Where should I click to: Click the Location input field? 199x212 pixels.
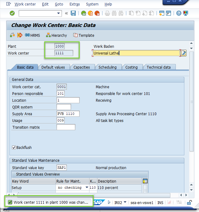tap(68, 100)
